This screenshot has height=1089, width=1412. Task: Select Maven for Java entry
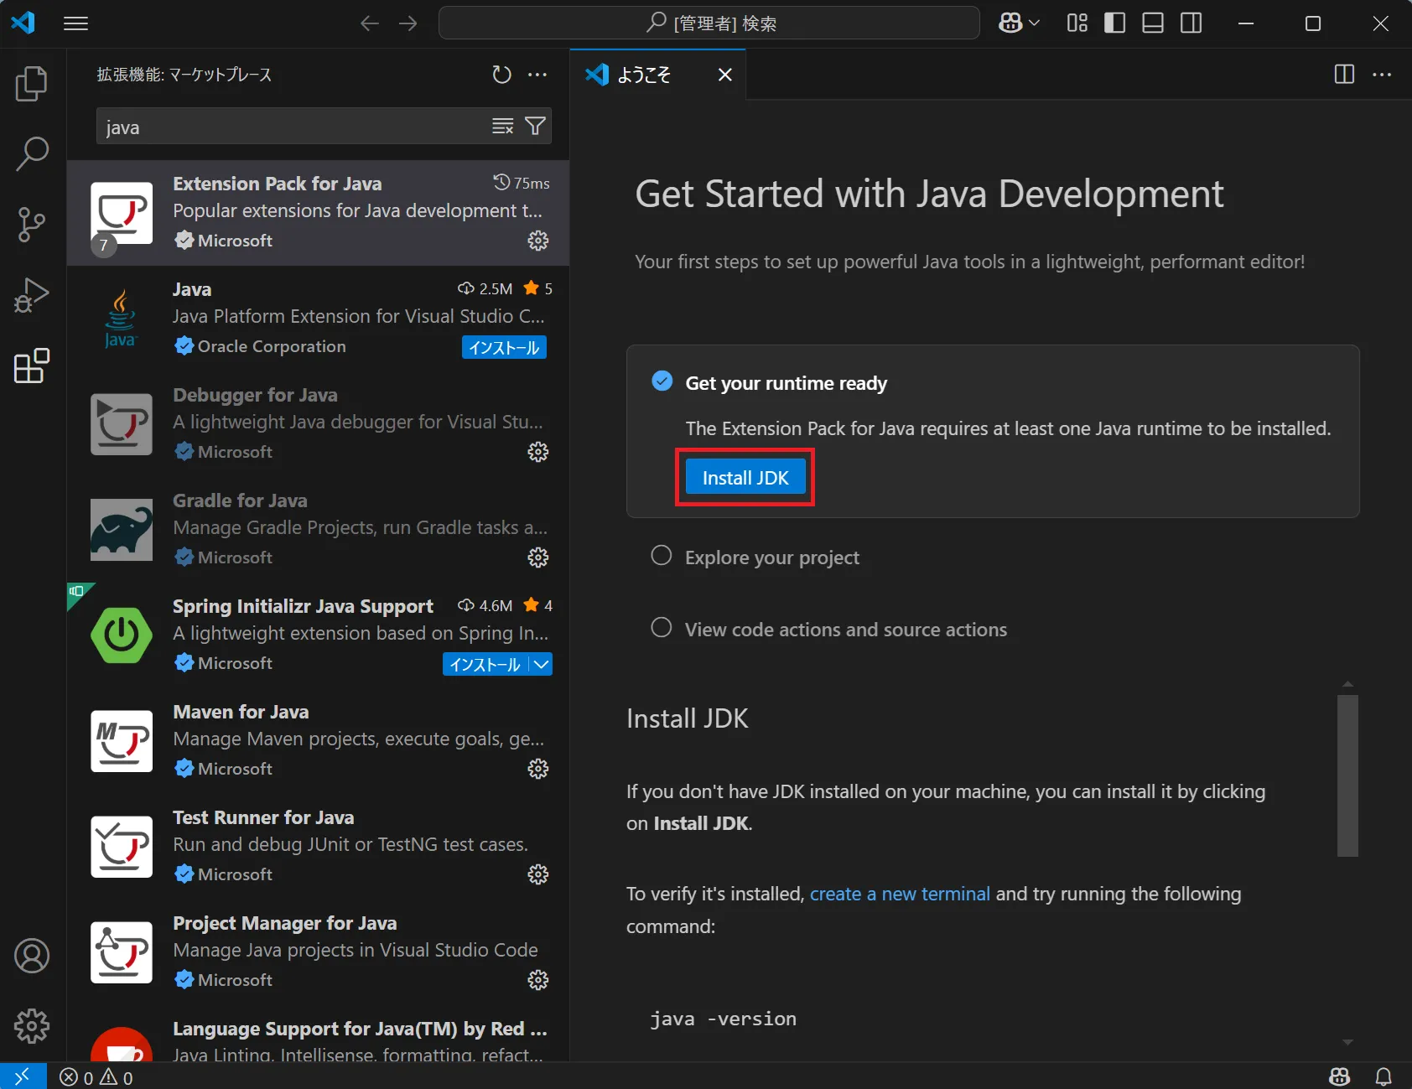point(318,741)
